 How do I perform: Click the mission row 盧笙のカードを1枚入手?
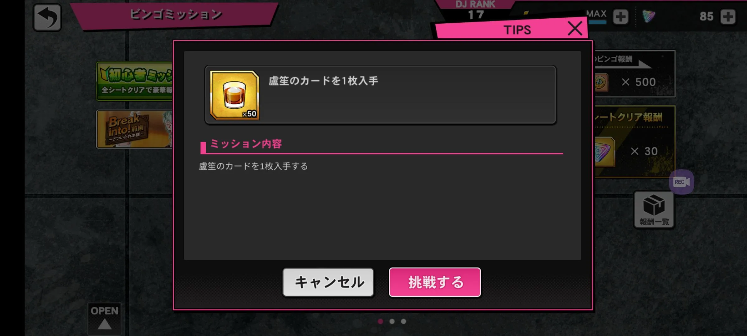point(380,95)
